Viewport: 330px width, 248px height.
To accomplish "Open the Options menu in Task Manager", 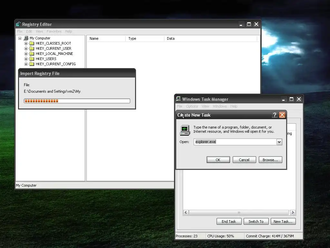I will point(192,106).
